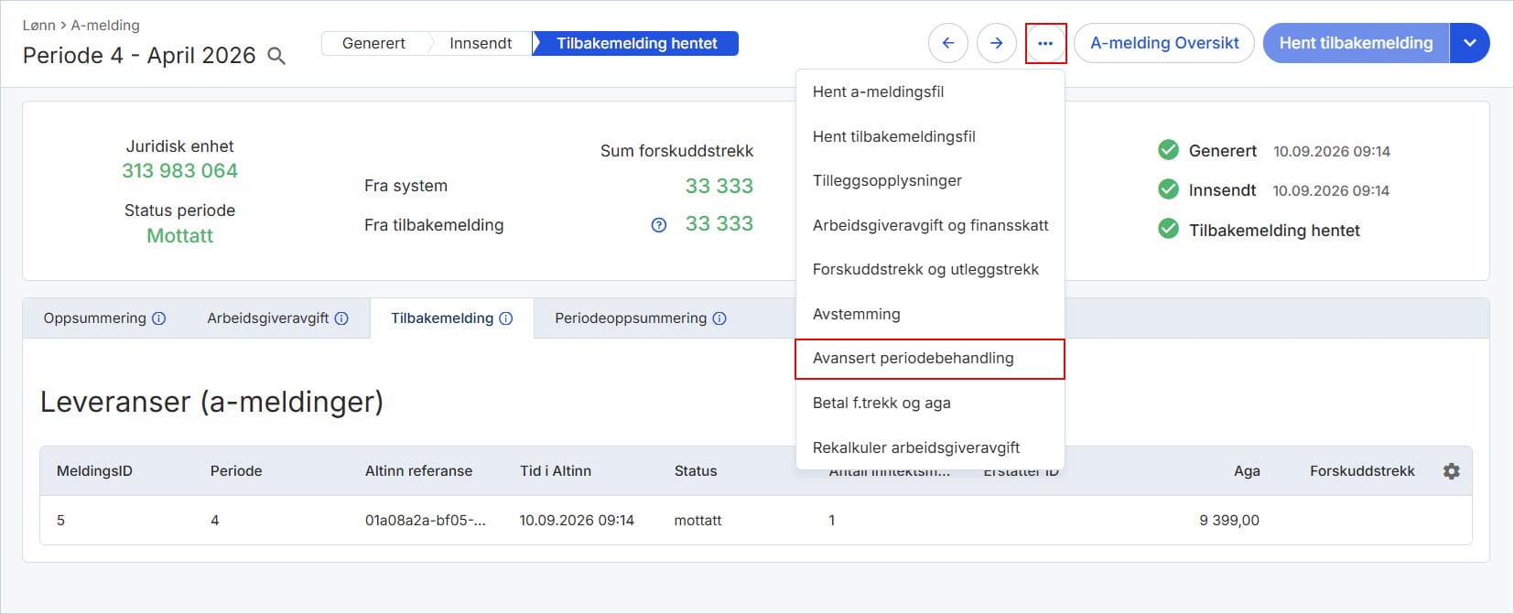The width and height of the screenshot is (1514, 614).
Task: Click green checkmark next to Tilbakemelding hentet
Action: pyautogui.click(x=1168, y=229)
